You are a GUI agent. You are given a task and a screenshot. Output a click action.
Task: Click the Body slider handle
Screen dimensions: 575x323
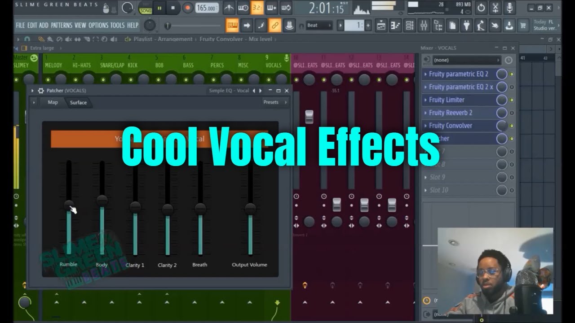[x=102, y=200]
